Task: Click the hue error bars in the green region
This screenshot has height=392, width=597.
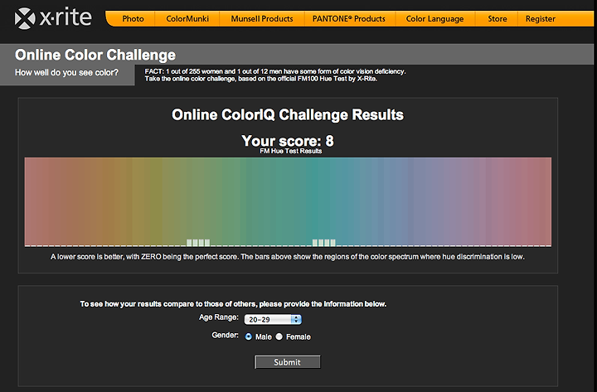Action: click(198, 243)
